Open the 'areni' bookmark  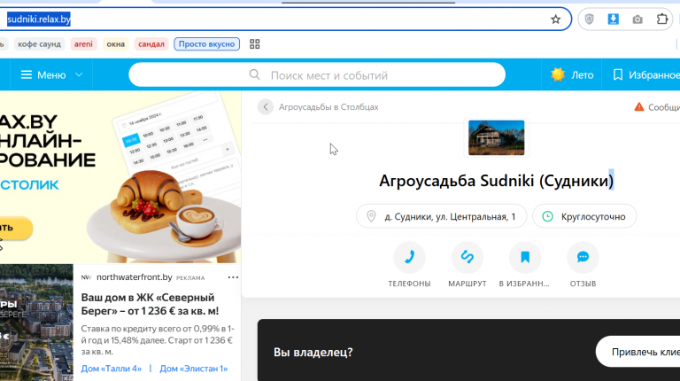(x=83, y=43)
